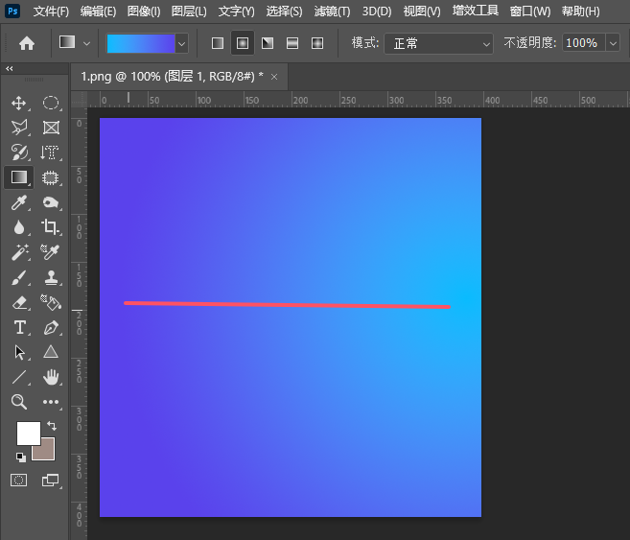Select the Hand tool

pyautogui.click(x=51, y=377)
